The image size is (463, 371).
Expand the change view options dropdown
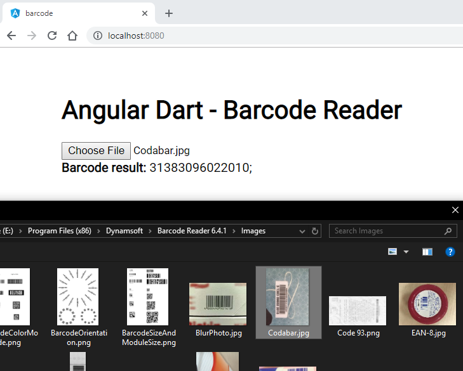(406, 252)
